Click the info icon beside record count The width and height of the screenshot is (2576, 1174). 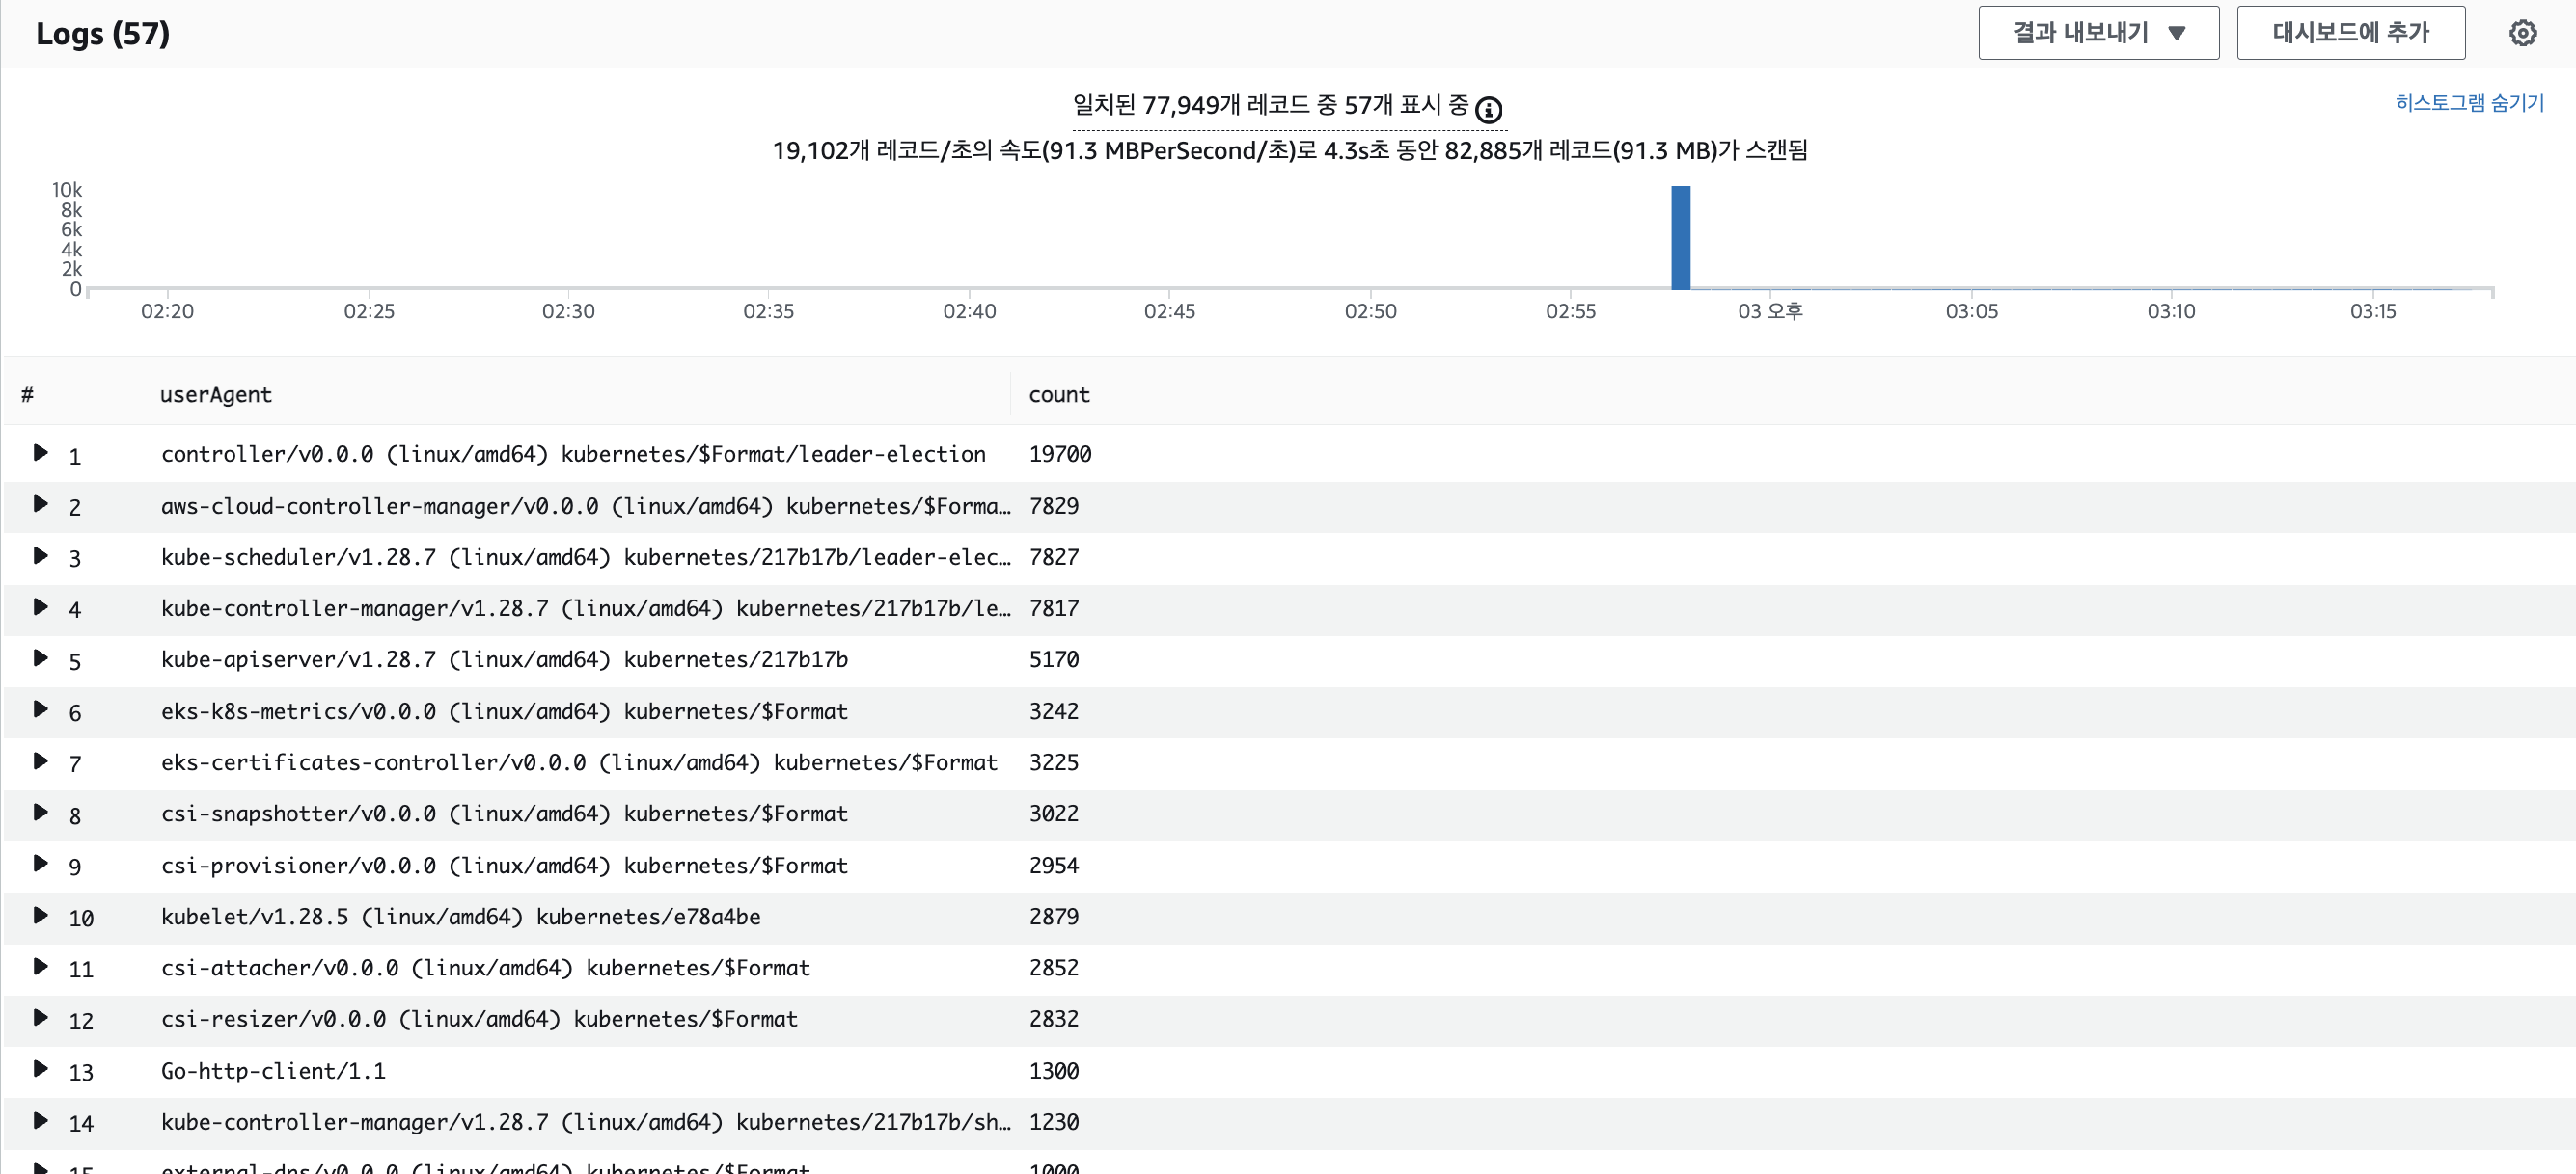[x=1488, y=109]
